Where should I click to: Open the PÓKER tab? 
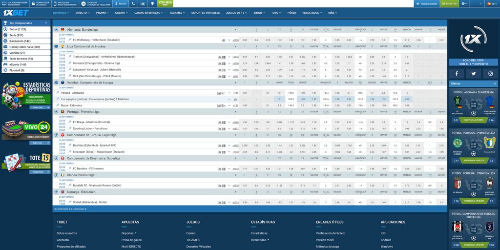click(292, 13)
